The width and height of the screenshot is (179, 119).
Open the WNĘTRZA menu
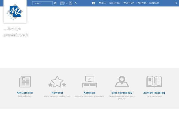129,3
